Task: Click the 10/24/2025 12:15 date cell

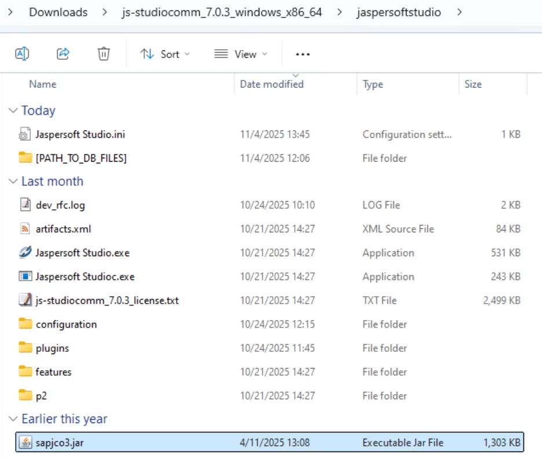Action: (277, 324)
